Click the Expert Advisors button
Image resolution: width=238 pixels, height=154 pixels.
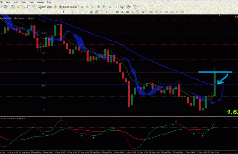coord(68,7)
